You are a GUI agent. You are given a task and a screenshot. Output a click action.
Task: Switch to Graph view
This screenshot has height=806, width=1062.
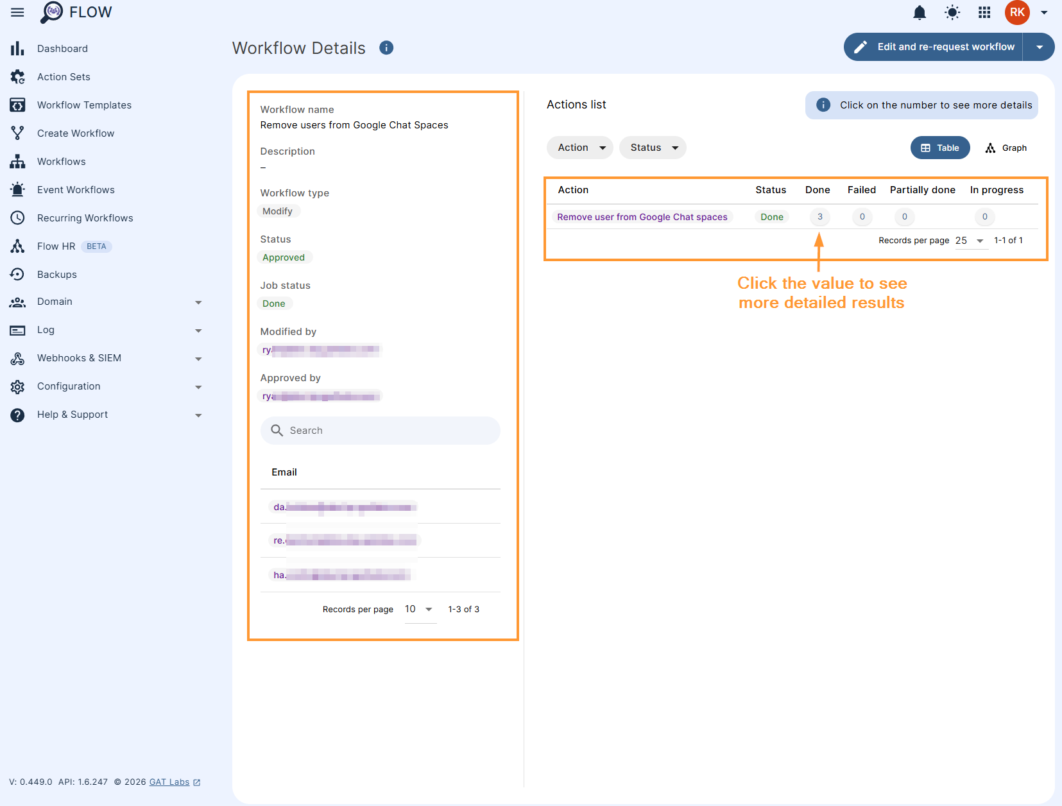tap(1006, 148)
